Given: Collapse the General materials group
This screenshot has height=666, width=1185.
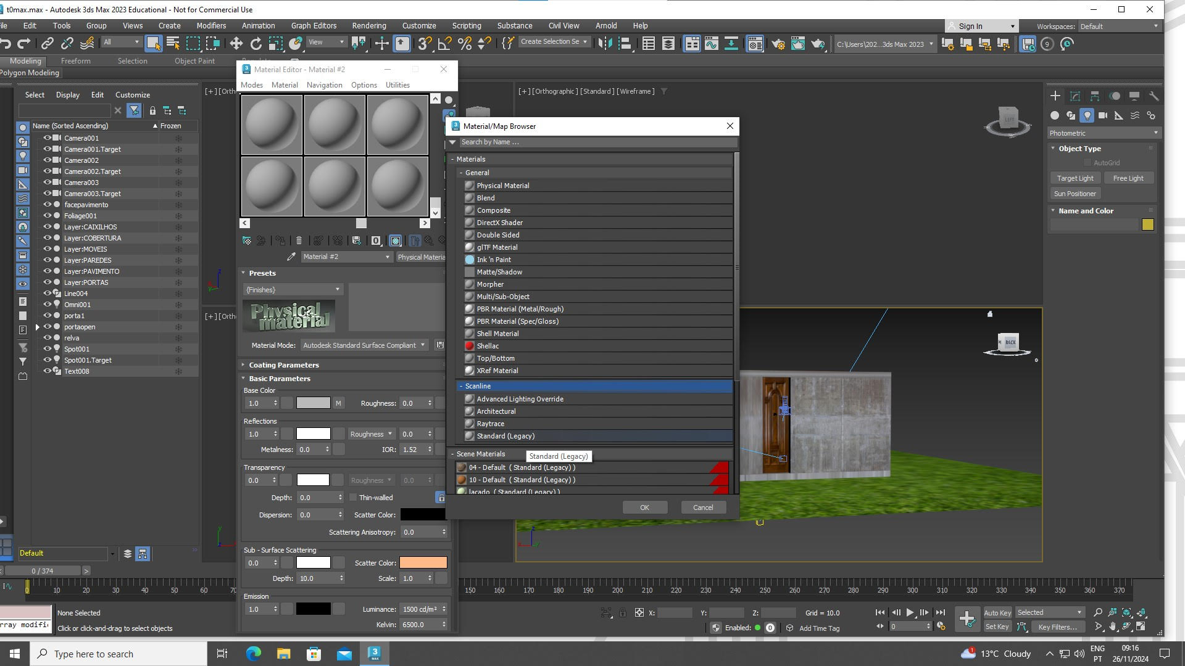Looking at the screenshot, I should (461, 173).
